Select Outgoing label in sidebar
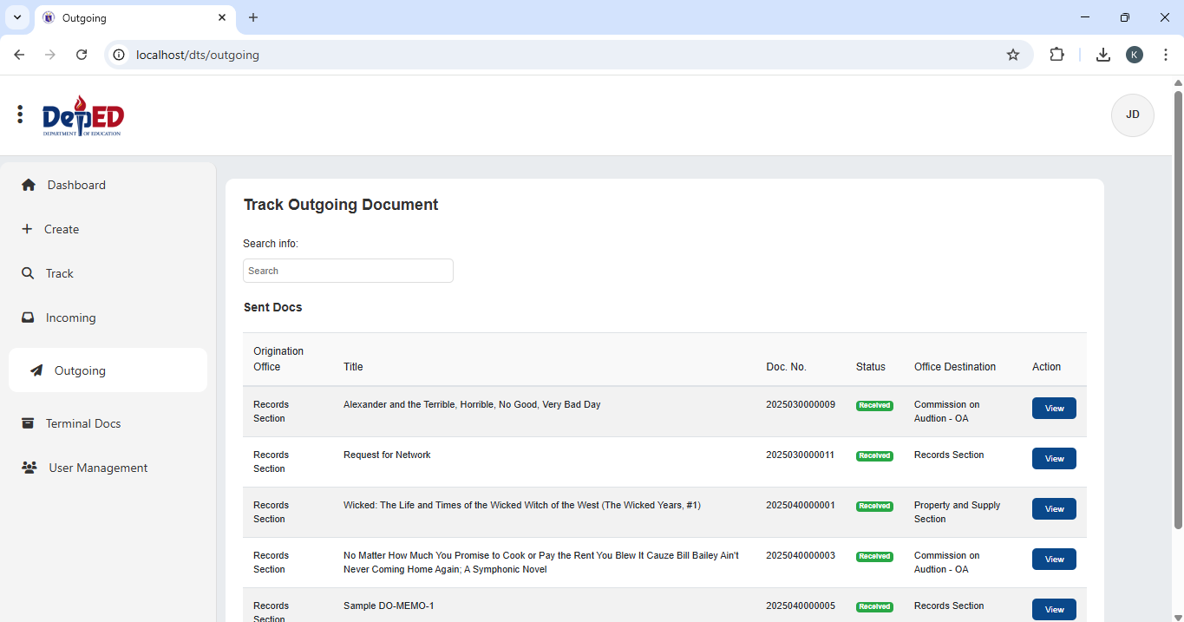 click(x=80, y=370)
